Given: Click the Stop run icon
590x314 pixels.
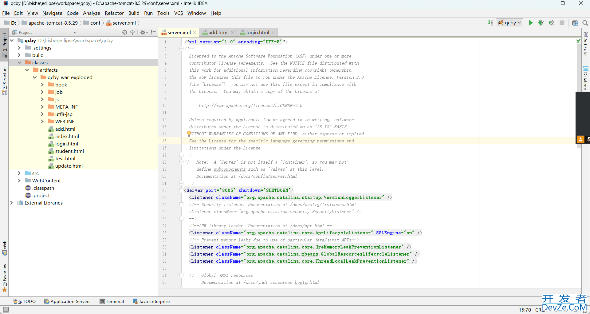Looking at the screenshot, I should click(562, 23).
